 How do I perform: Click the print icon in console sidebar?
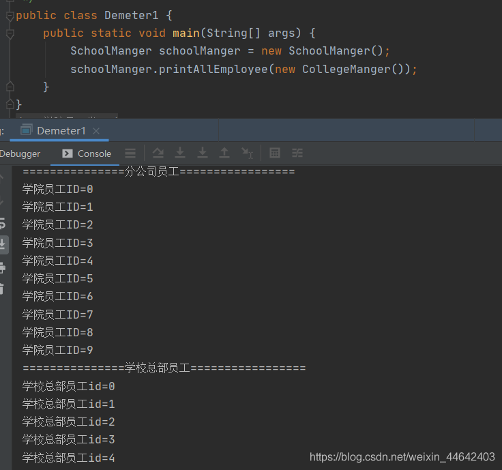click(x=3, y=267)
